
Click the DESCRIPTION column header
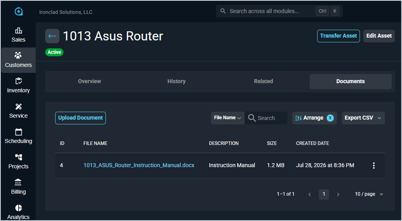click(x=224, y=143)
